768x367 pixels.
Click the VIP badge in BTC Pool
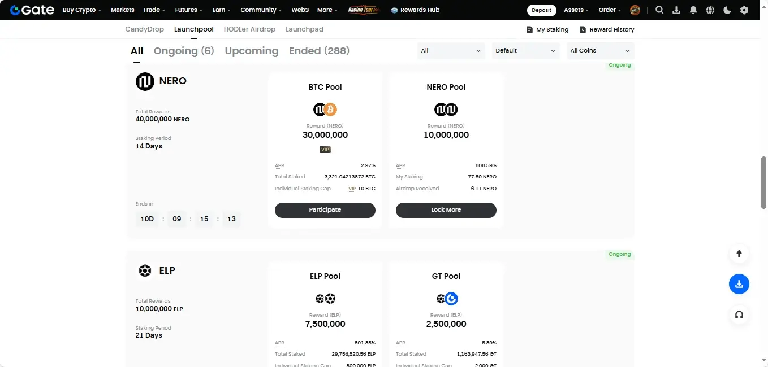pos(325,150)
